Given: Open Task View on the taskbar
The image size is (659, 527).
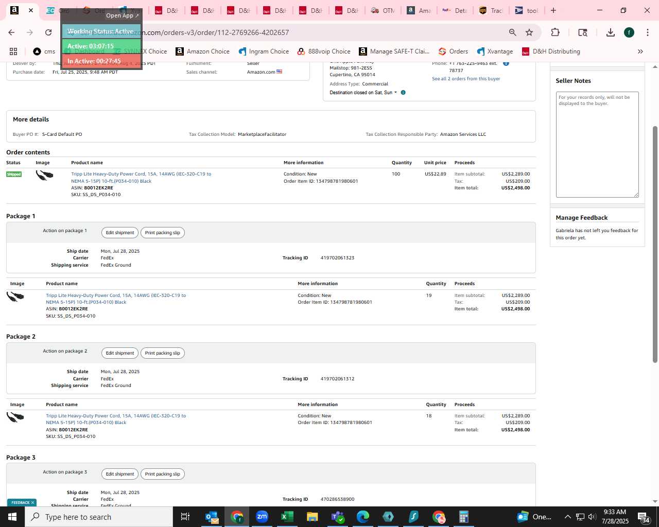Looking at the screenshot, I should [x=185, y=517].
